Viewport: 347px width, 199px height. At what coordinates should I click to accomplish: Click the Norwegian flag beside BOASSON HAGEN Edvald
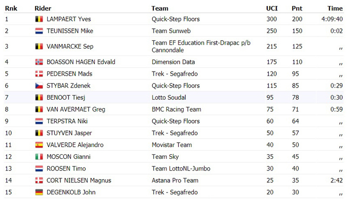[x=39, y=62]
